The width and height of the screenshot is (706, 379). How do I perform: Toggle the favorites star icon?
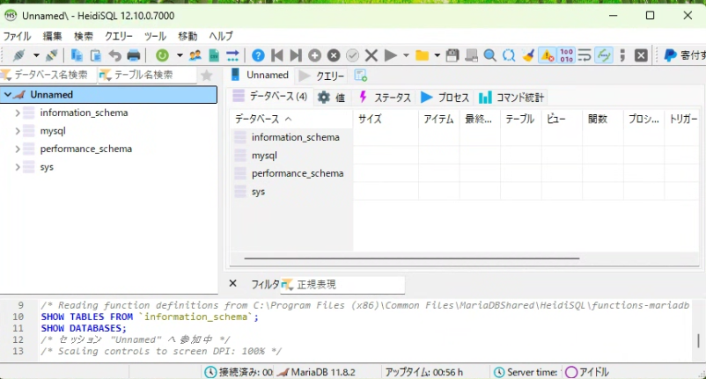tap(207, 75)
